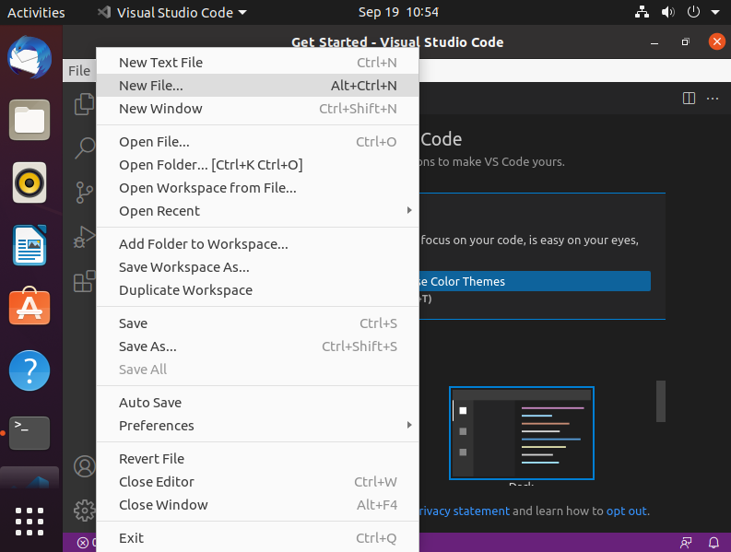731x552 pixels.
Task: Select Close Window menu entry
Action: [257, 505]
